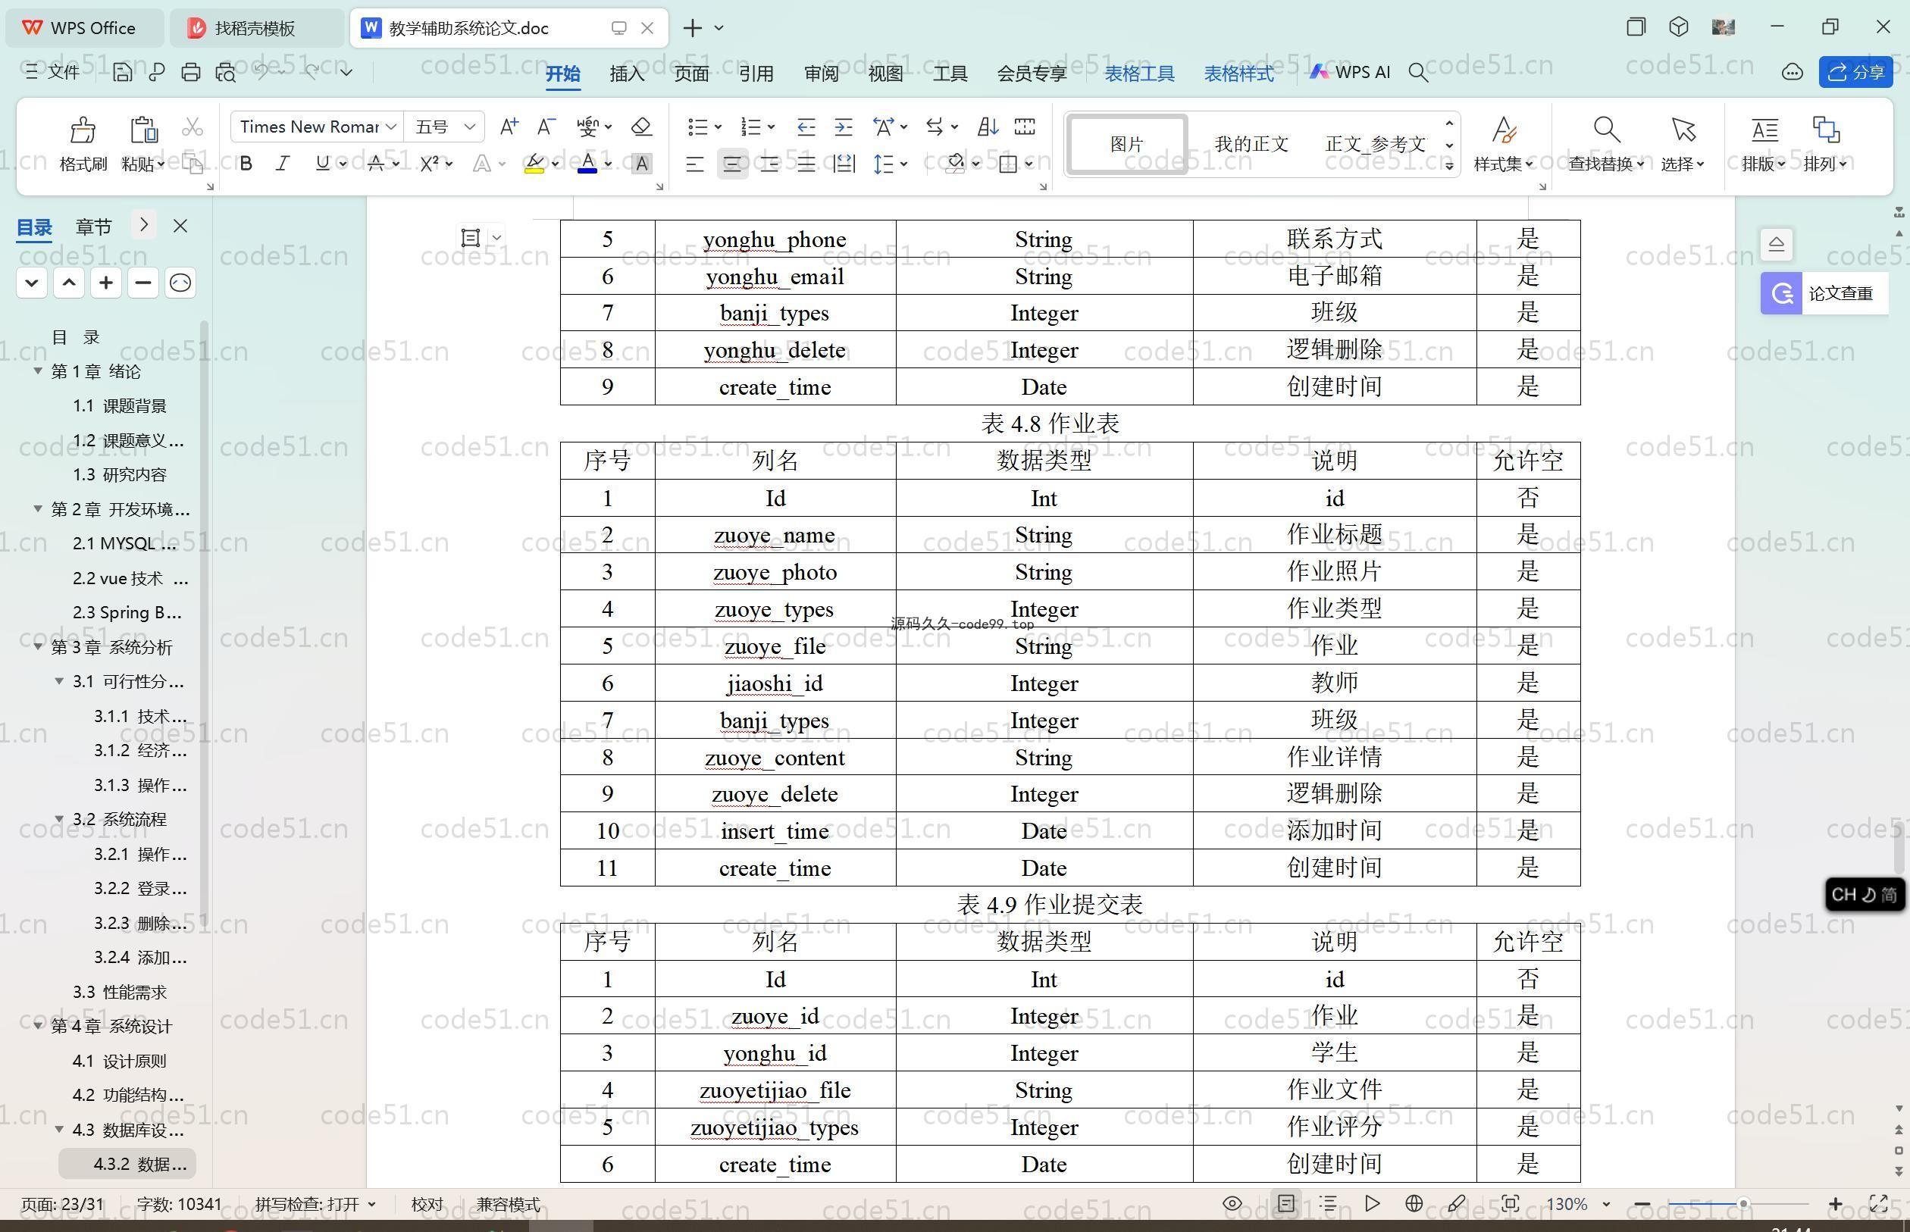Click the 分享 (Share) button
1910x1232 pixels.
point(1855,72)
